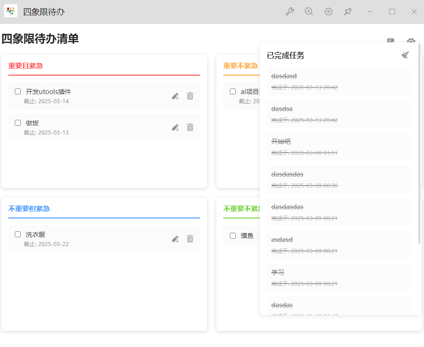Check off the 洗衣服 task

click(18, 235)
